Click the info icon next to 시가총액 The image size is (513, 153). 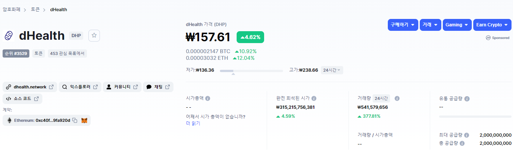tap(208, 98)
